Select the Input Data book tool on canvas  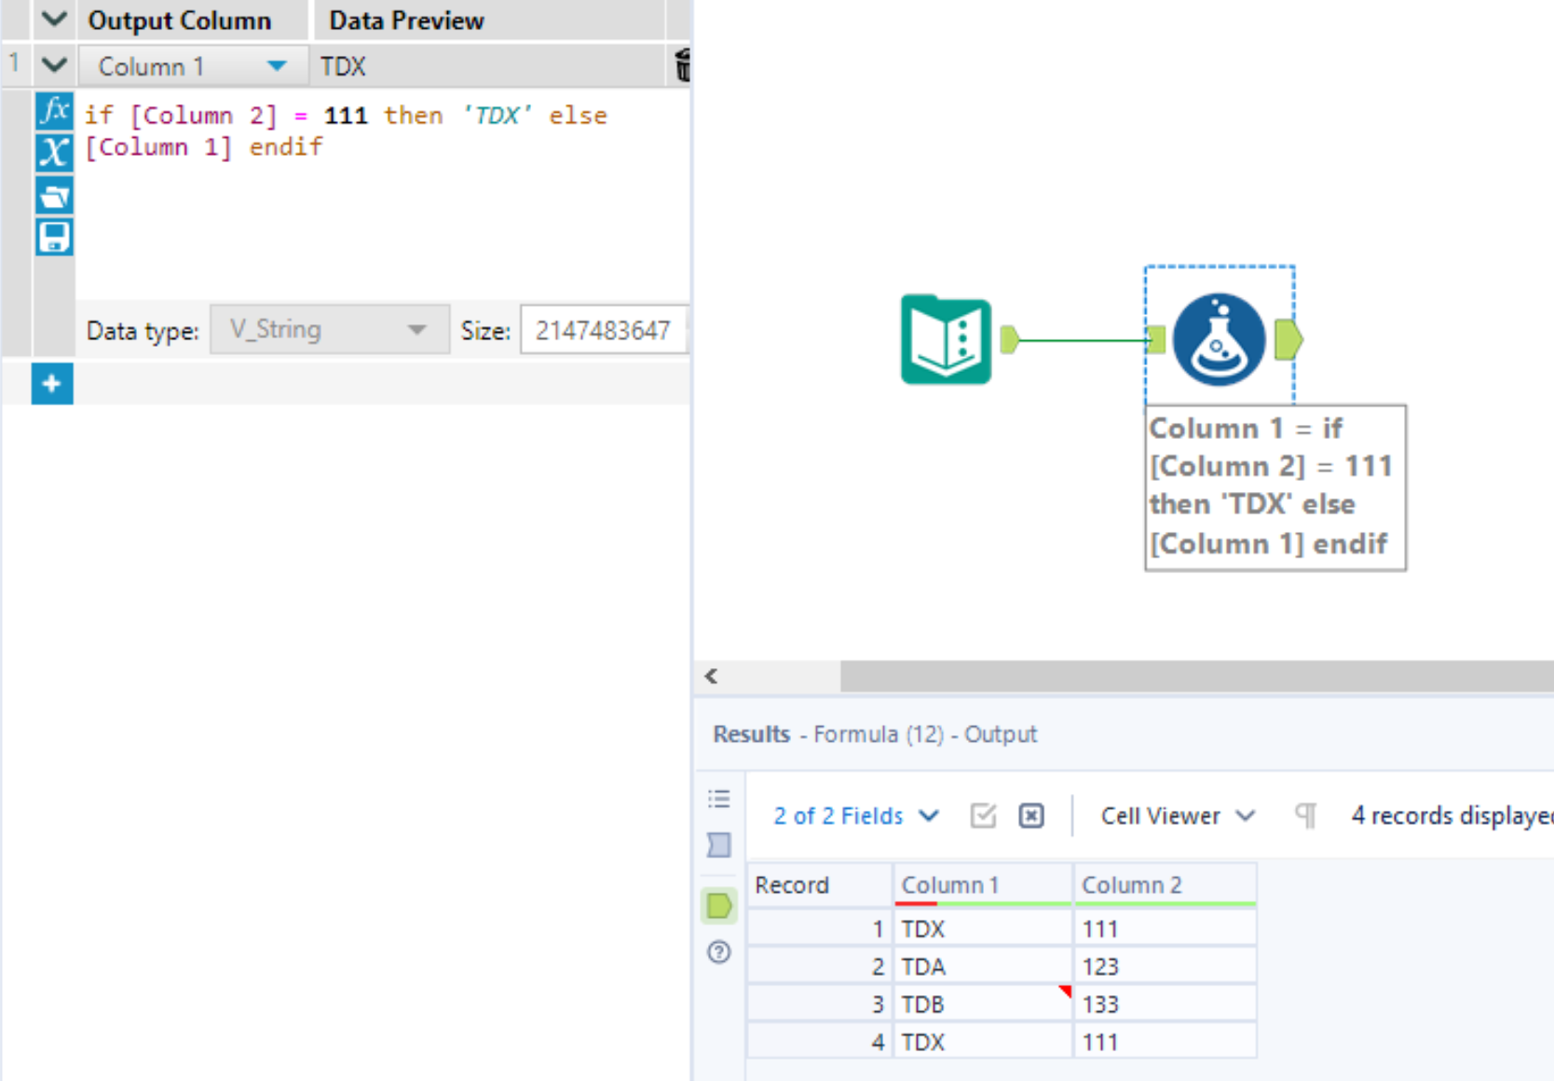946,339
